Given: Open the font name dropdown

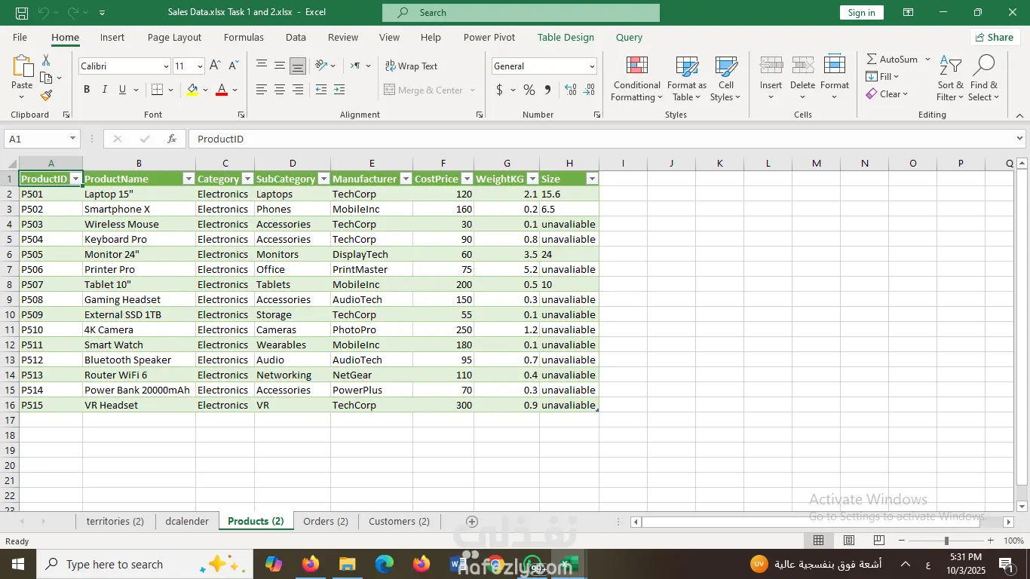Looking at the screenshot, I should (166, 66).
